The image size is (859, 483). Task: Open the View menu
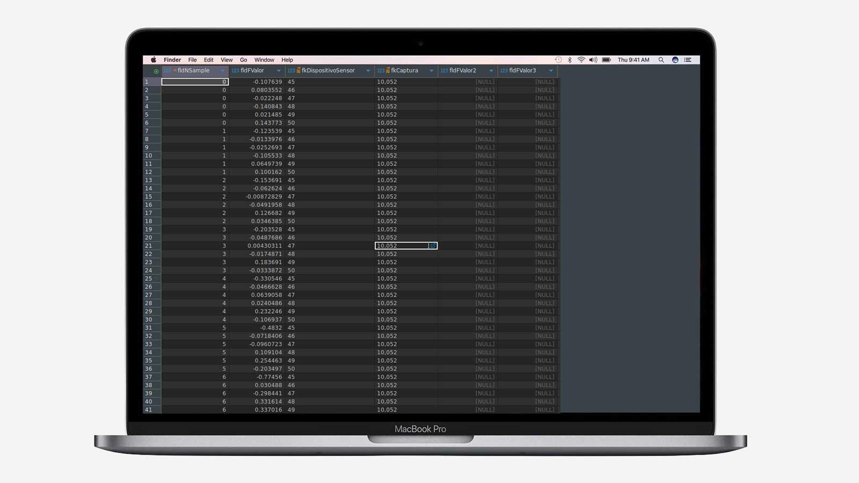227,60
